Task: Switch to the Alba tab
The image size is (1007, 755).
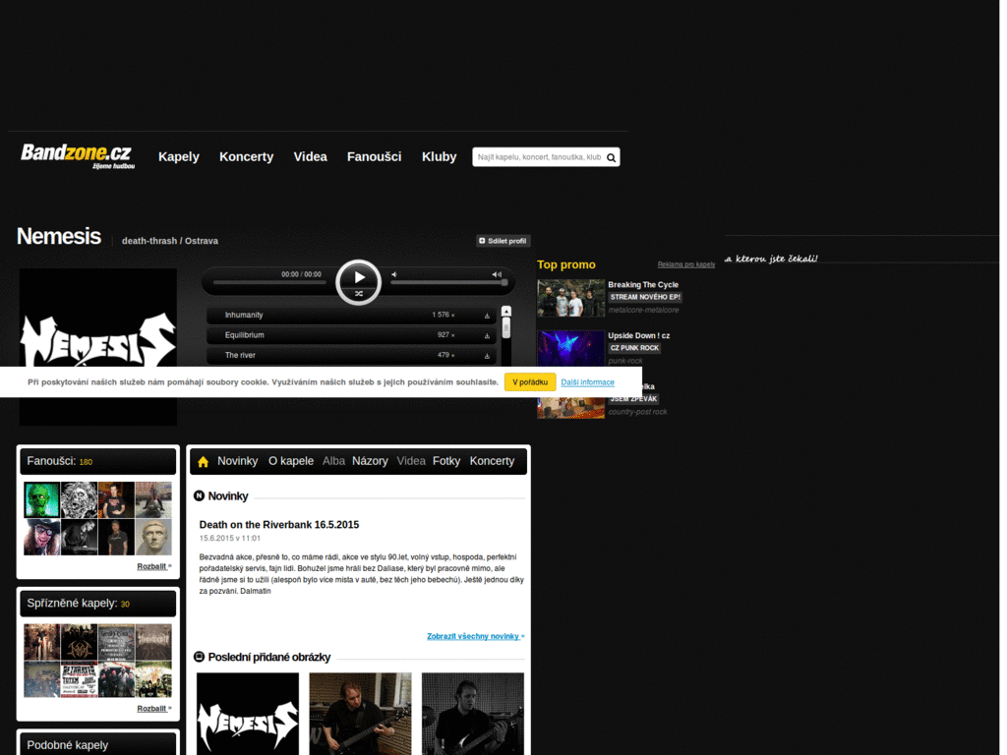Action: pyautogui.click(x=333, y=461)
